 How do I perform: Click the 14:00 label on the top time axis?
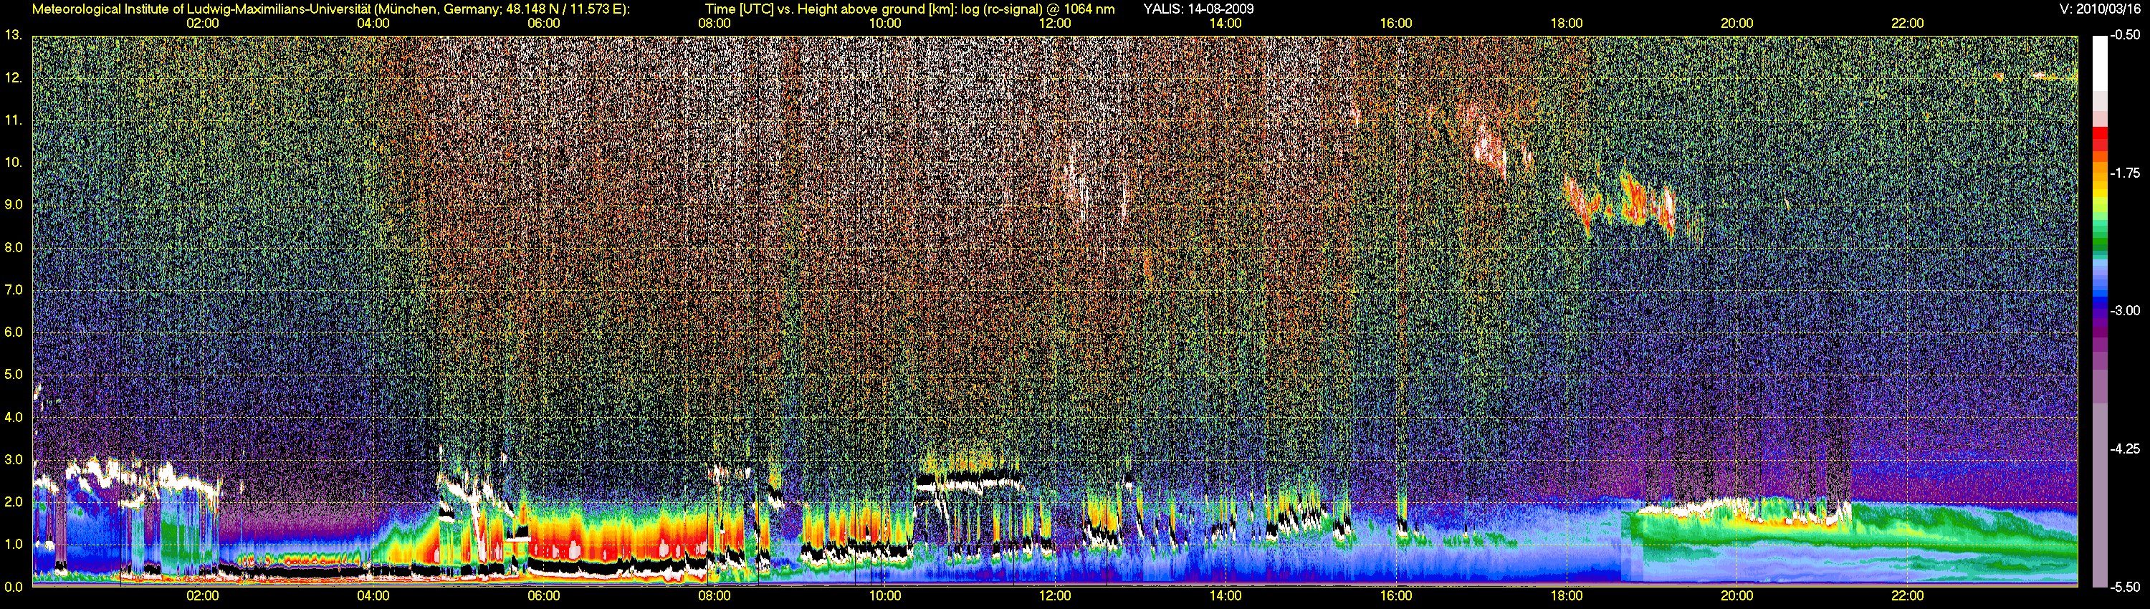pos(1225,24)
